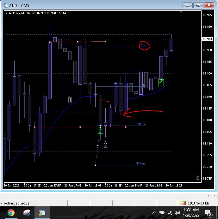Click the chart shift triangle marker at the top of the chart
Viewport: 218px width, 219px height.
181,11
